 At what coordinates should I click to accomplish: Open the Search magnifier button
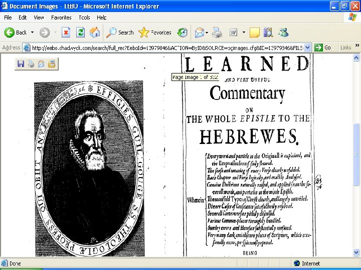coord(120,32)
